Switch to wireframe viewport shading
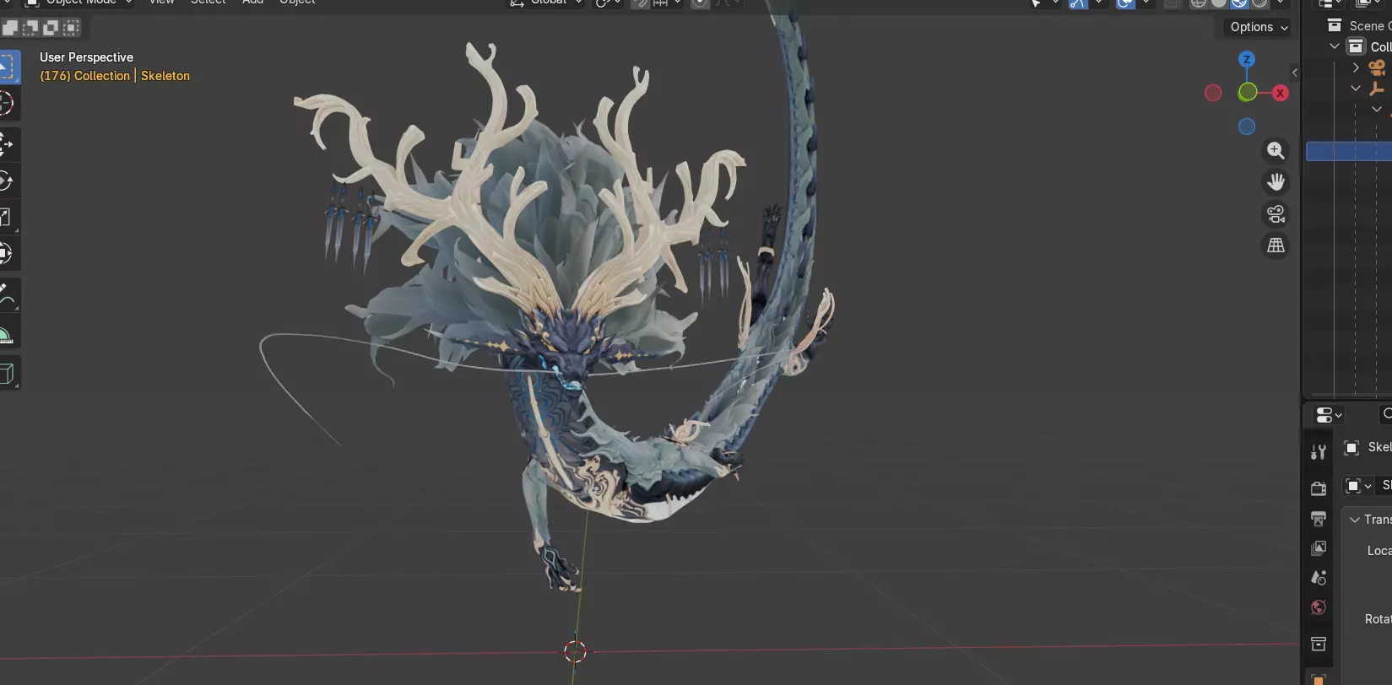Image resolution: width=1392 pixels, height=685 pixels. click(1198, 3)
